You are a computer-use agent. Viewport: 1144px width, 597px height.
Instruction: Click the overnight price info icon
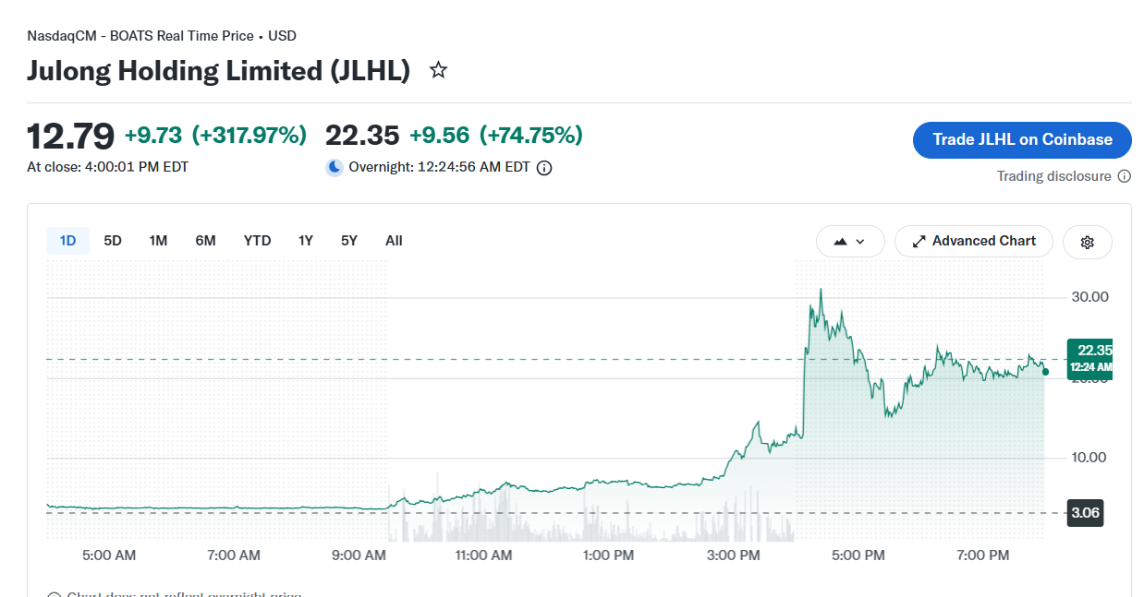tap(544, 168)
